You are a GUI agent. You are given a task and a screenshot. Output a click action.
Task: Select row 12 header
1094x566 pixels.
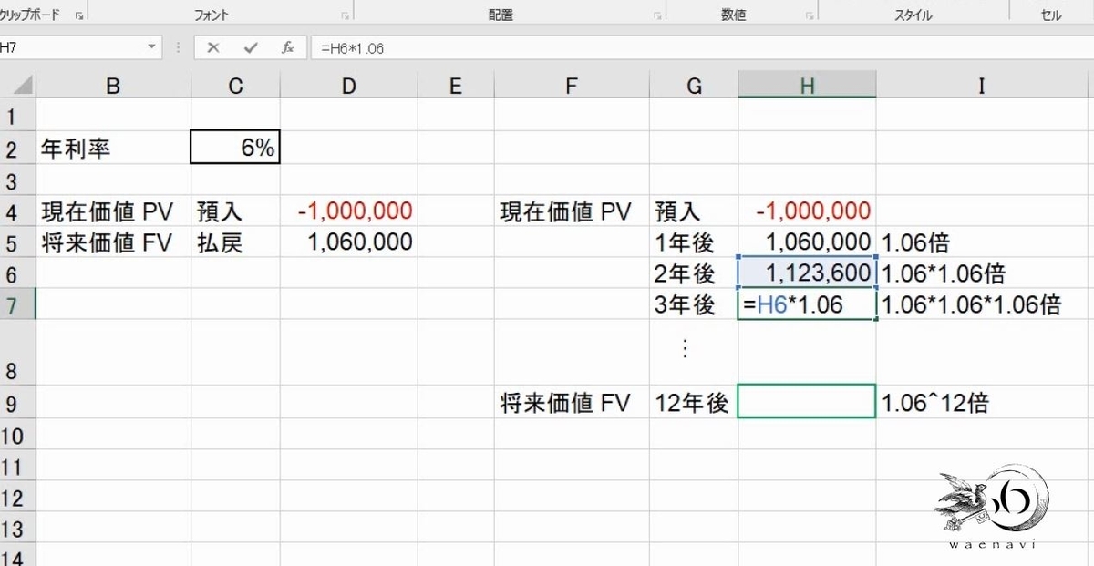pos(17,498)
